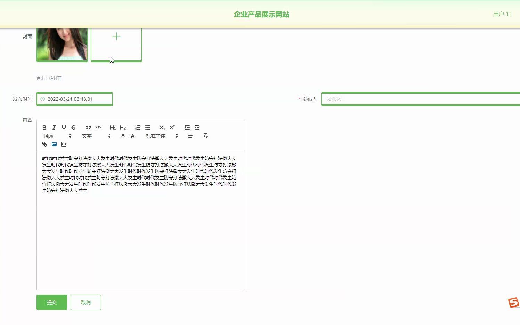
Task: Create an unordered bullet list
Action: 147,127
